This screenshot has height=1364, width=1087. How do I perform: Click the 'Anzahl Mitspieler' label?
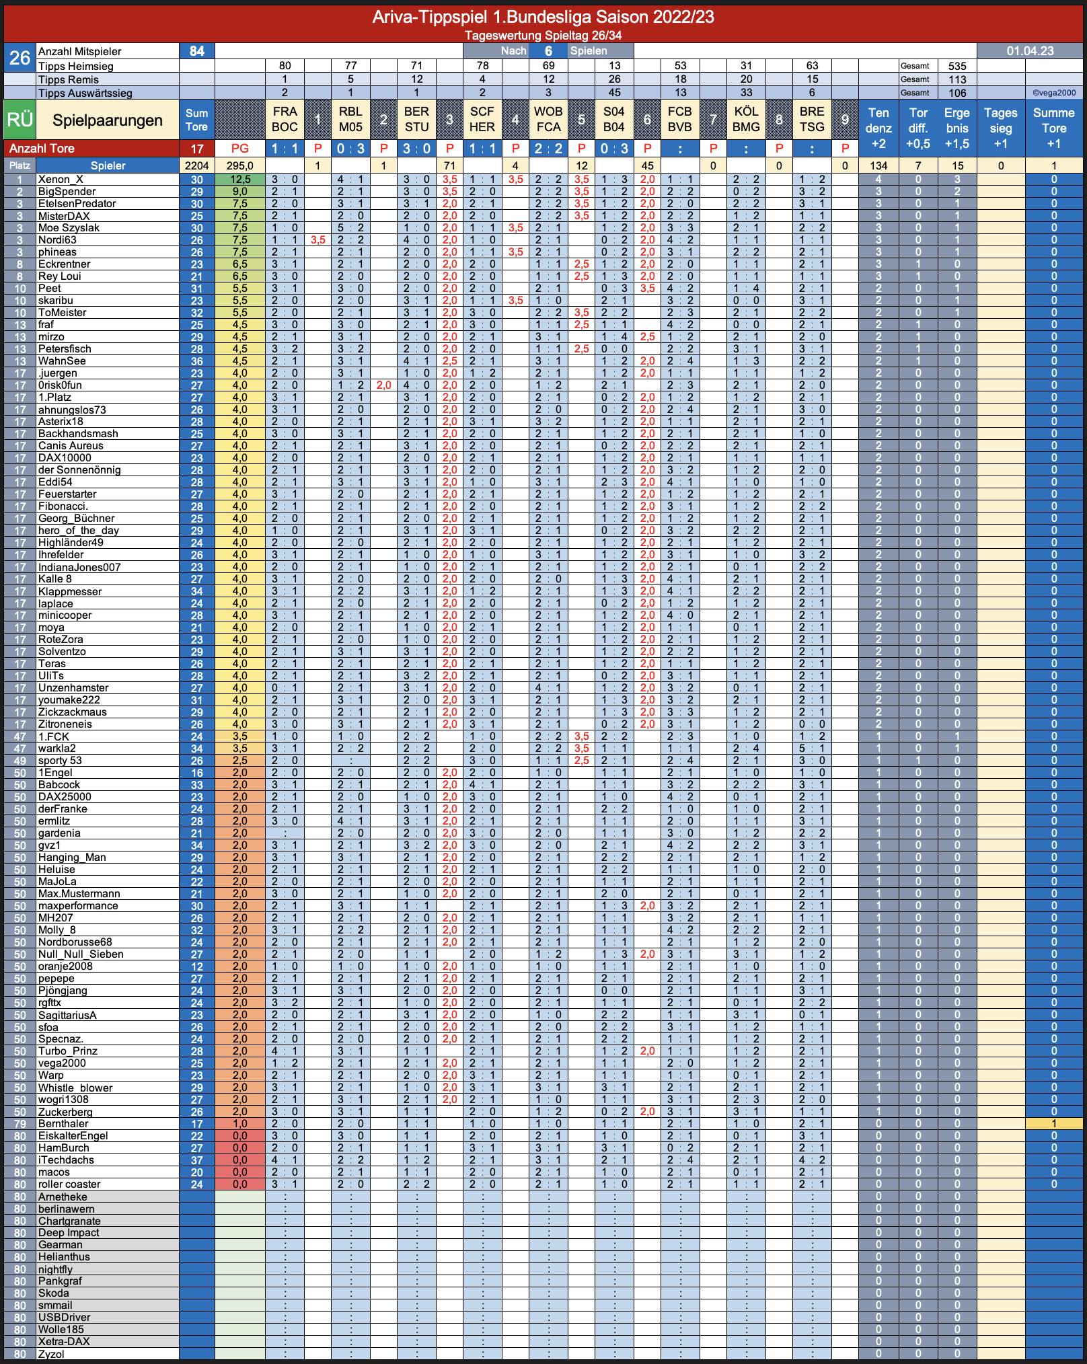coord(80,51)
